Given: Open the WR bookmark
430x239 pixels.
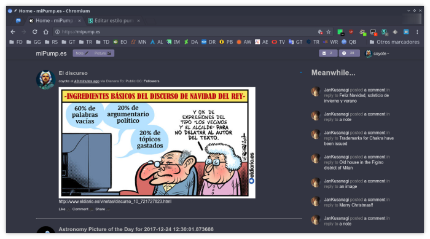Looking at the screenshot, I should [x=330, y=42].
